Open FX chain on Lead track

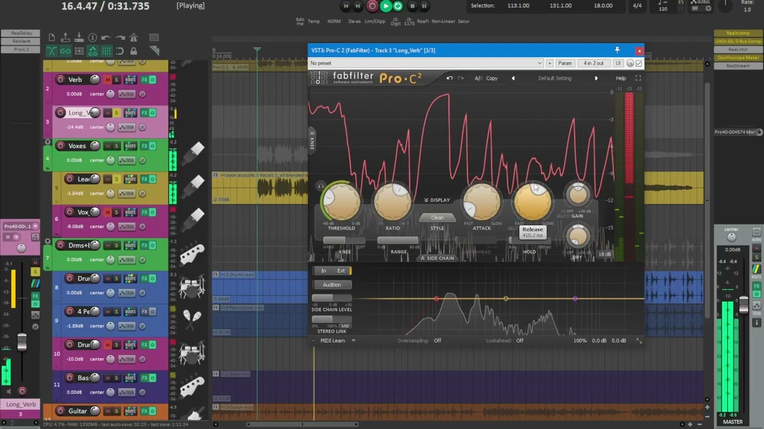[x=144, y=179]
